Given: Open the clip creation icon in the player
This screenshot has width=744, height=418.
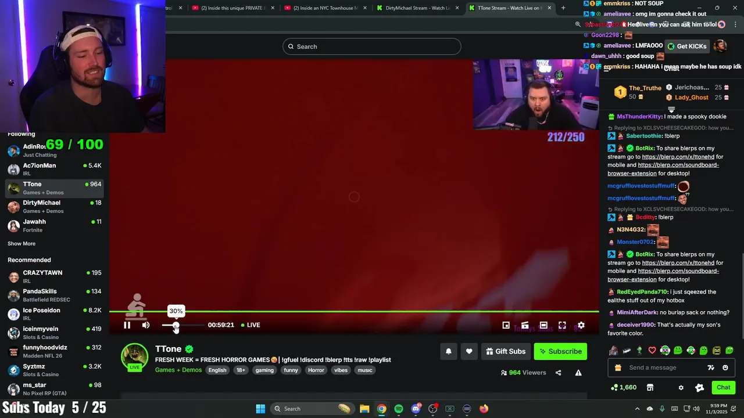Looking at the screenshot, I should pyautogui.click(x=525, y=326).
